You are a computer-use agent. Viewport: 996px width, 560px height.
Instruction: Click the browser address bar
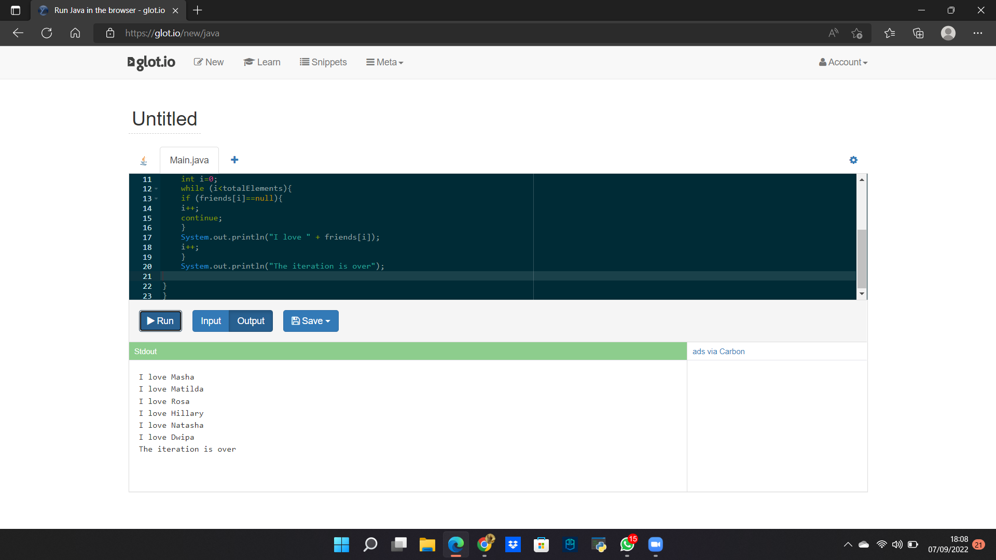pos(311,33)
